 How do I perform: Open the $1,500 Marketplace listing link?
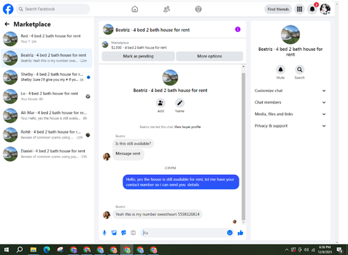[x=139, y=47]
